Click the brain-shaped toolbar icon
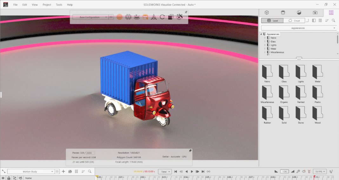 [x=128, y=17]
